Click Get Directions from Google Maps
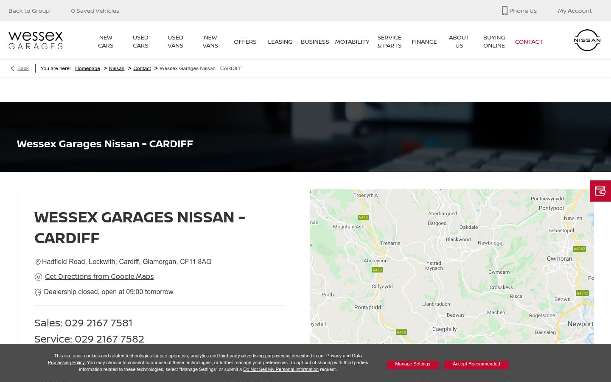 pyautogui.click(x=99, y=276)
